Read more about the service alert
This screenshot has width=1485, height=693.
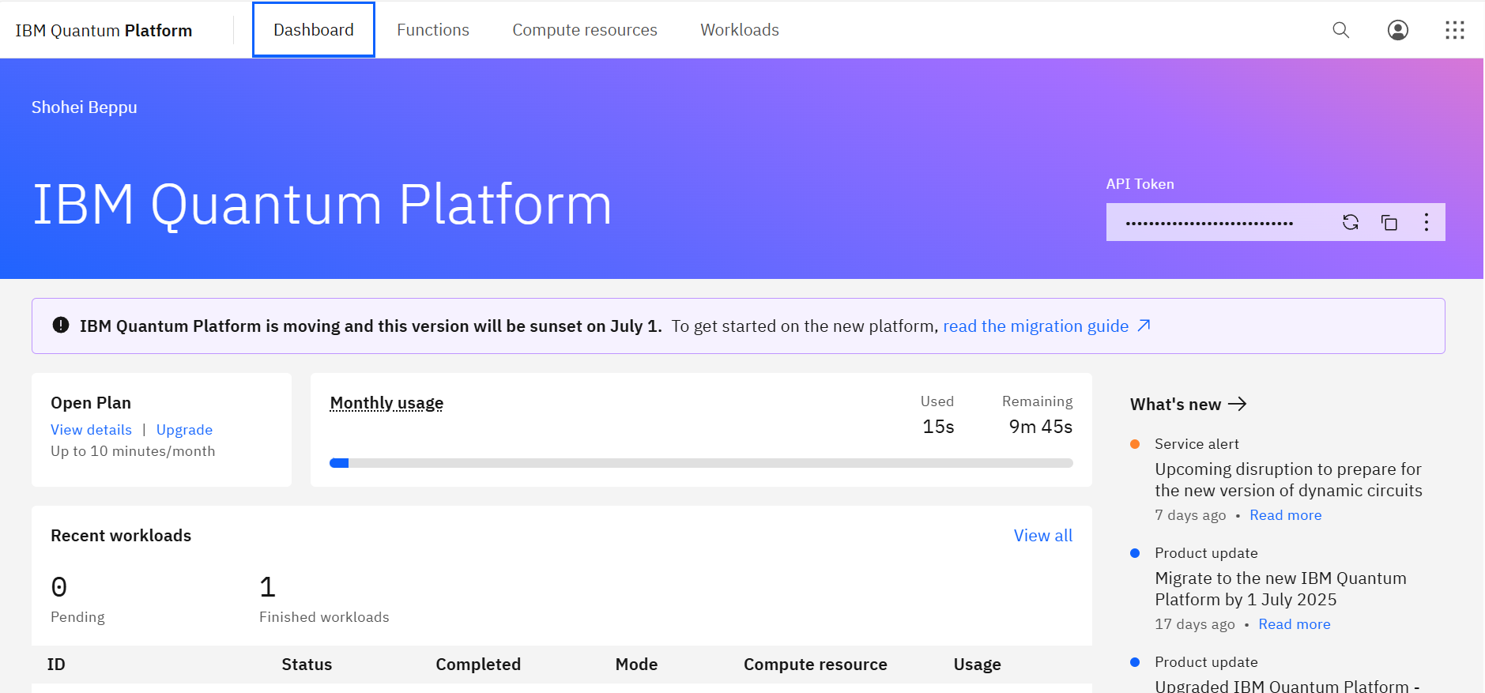[1285, 515]
